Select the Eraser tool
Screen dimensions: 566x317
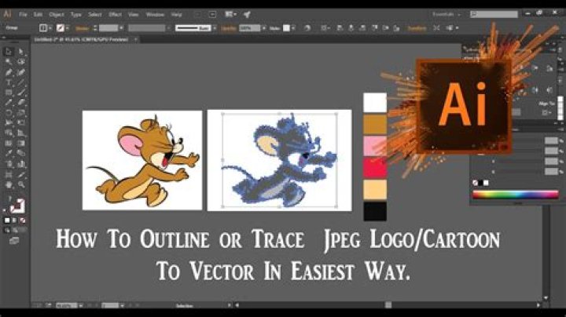(21, 102)
